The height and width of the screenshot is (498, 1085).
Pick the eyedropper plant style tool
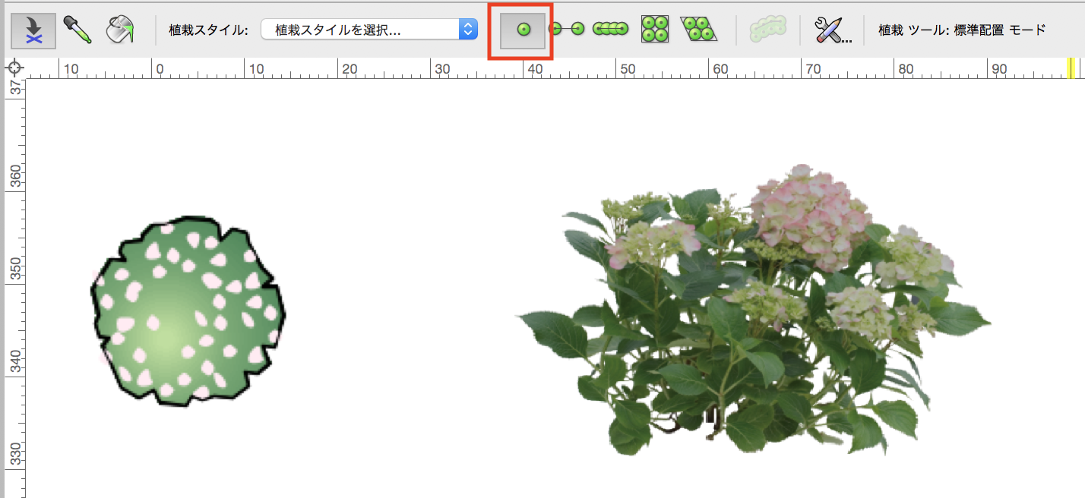click(77, 30)
